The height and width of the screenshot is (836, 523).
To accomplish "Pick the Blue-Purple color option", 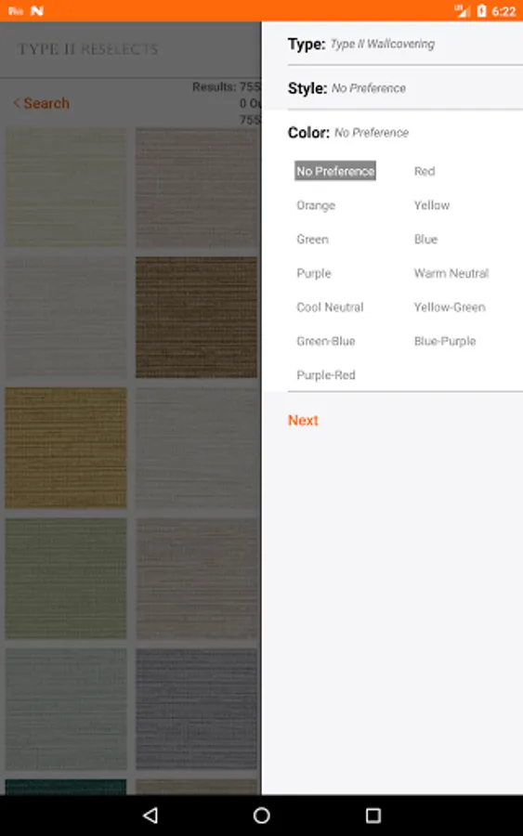I will point(445,341).
